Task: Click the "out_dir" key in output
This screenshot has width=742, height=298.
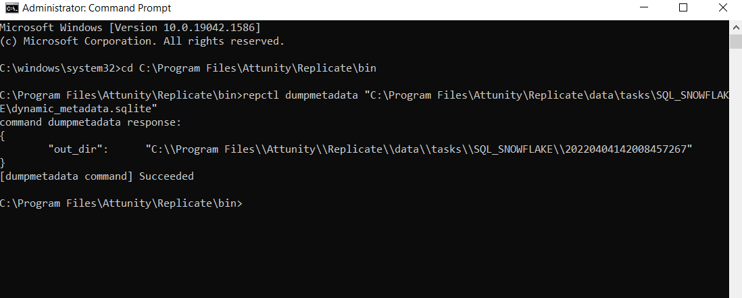Action: point(78,149)
